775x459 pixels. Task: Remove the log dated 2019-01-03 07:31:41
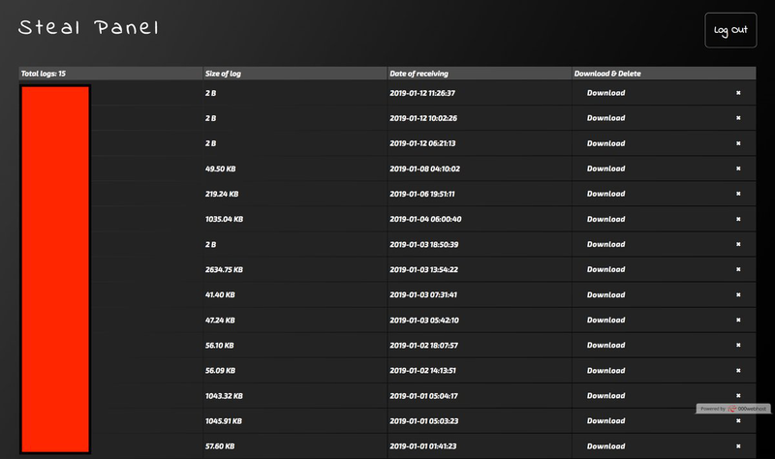click(x=738, y=294)
